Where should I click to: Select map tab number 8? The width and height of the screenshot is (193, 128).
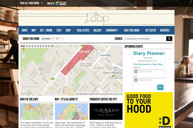46,46
